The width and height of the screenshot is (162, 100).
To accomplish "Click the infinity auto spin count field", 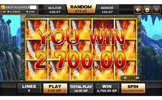I will tap(137, 78).
